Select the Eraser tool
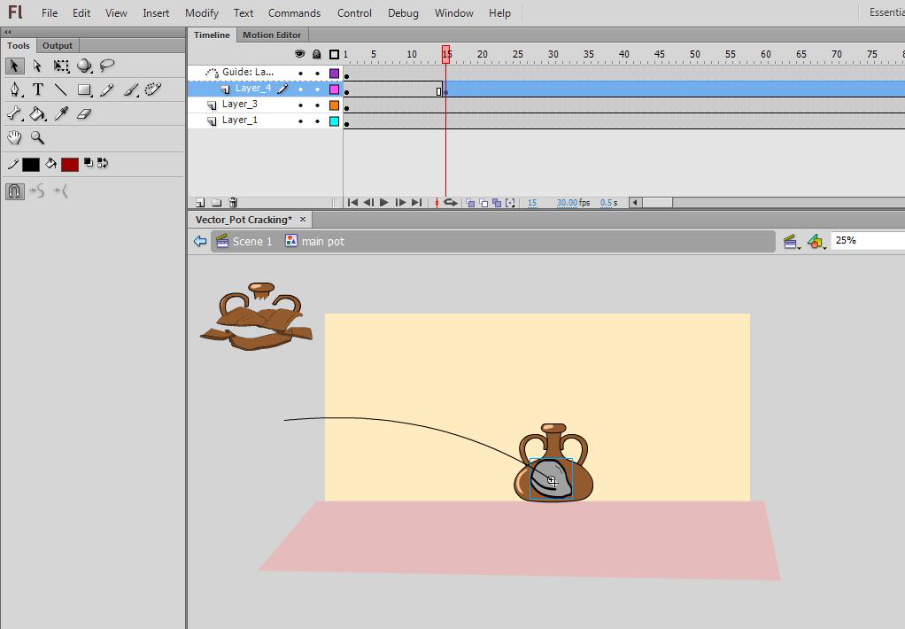The height and width of the screenshot is (629, 905). [x=84, y=113]
